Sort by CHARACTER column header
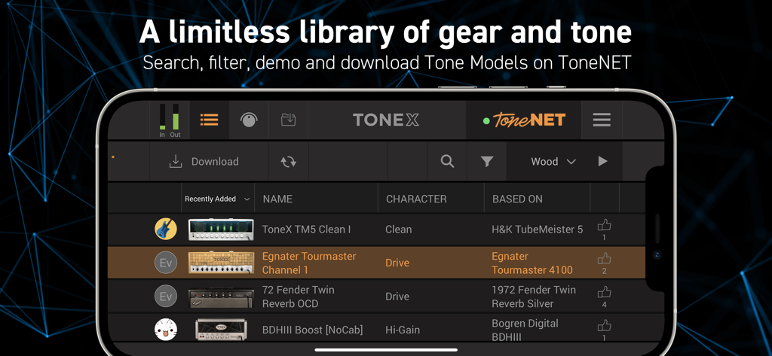The image size is (772, 356). [x=416, y=199]
